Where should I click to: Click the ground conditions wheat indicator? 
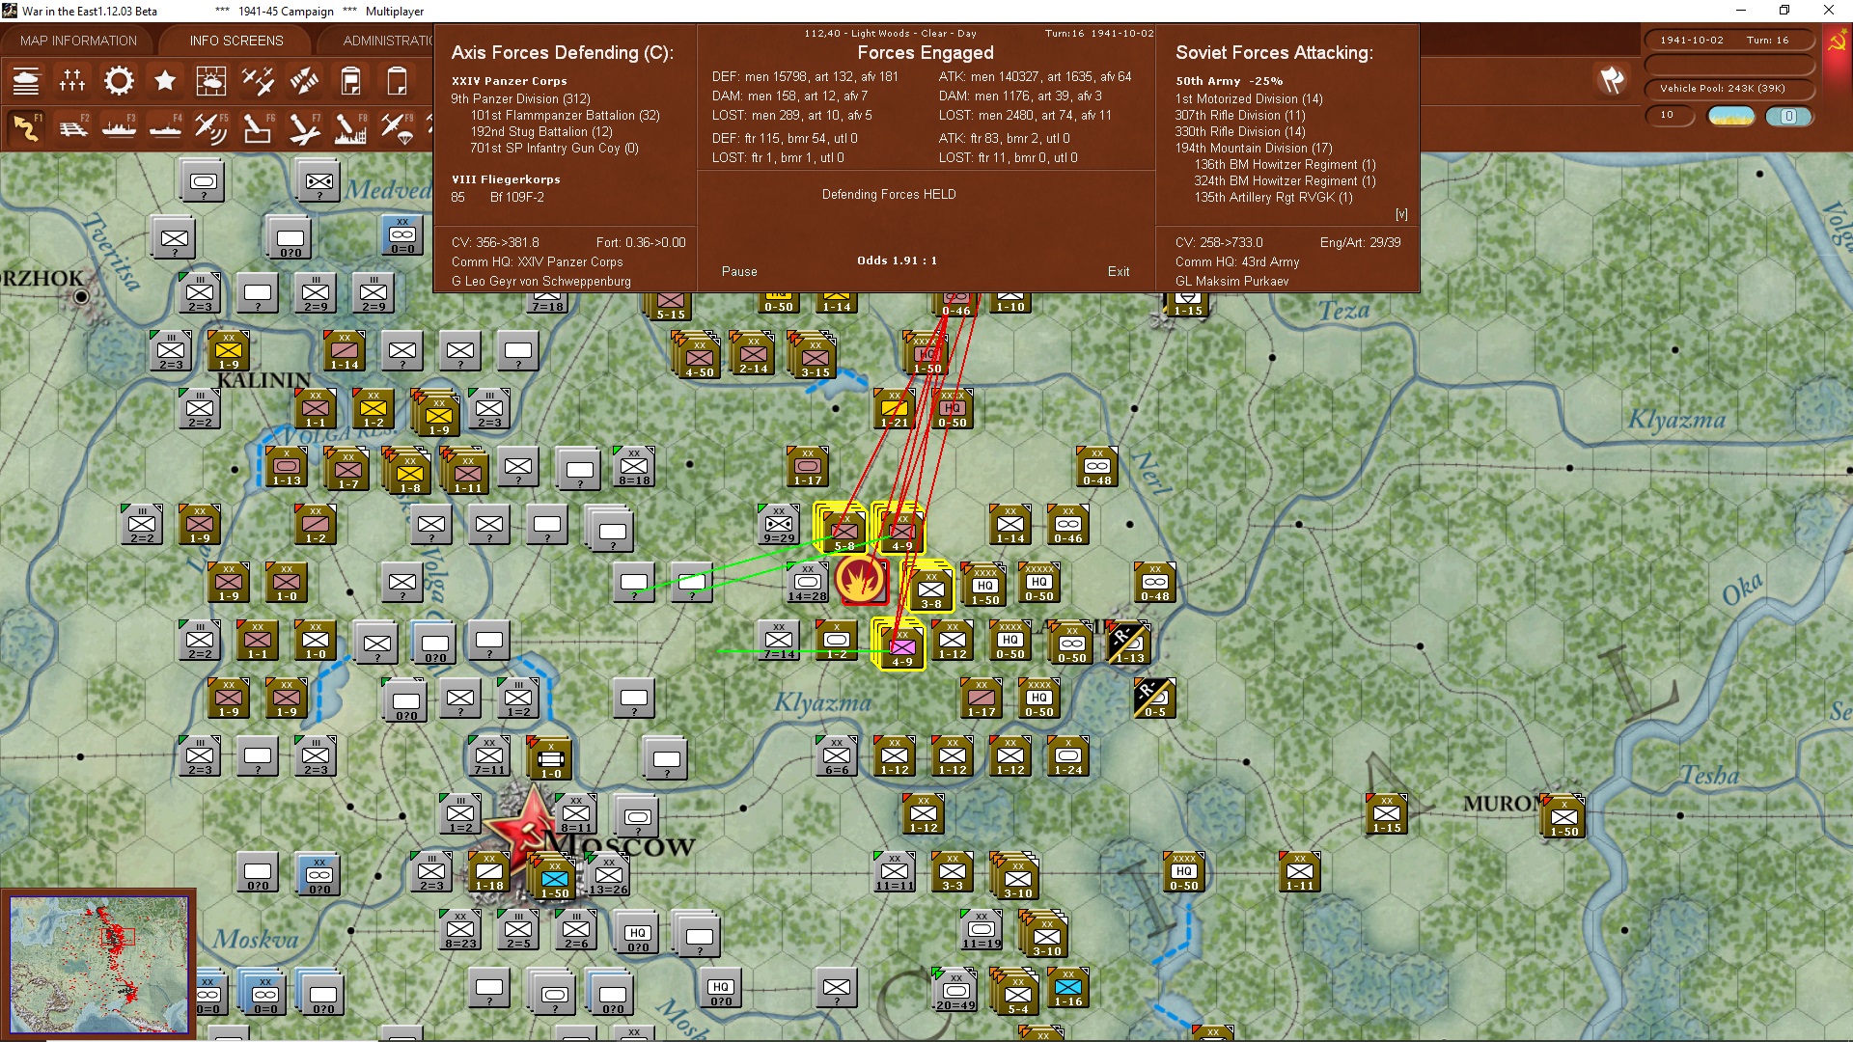click(1731, 116)
